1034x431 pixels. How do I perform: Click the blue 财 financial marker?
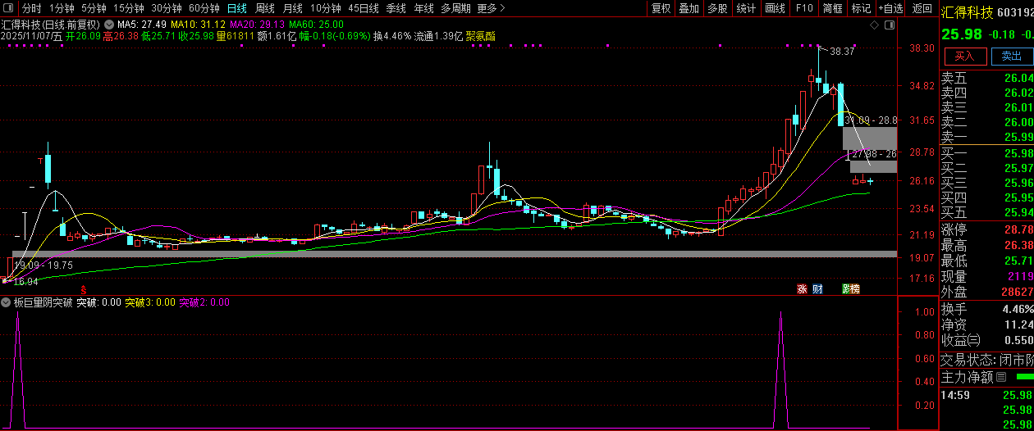pyautogui.click(x=817, y=288)
